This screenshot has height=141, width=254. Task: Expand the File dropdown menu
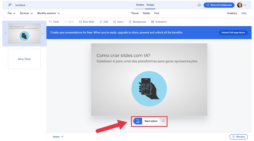[x=11, y=13]
